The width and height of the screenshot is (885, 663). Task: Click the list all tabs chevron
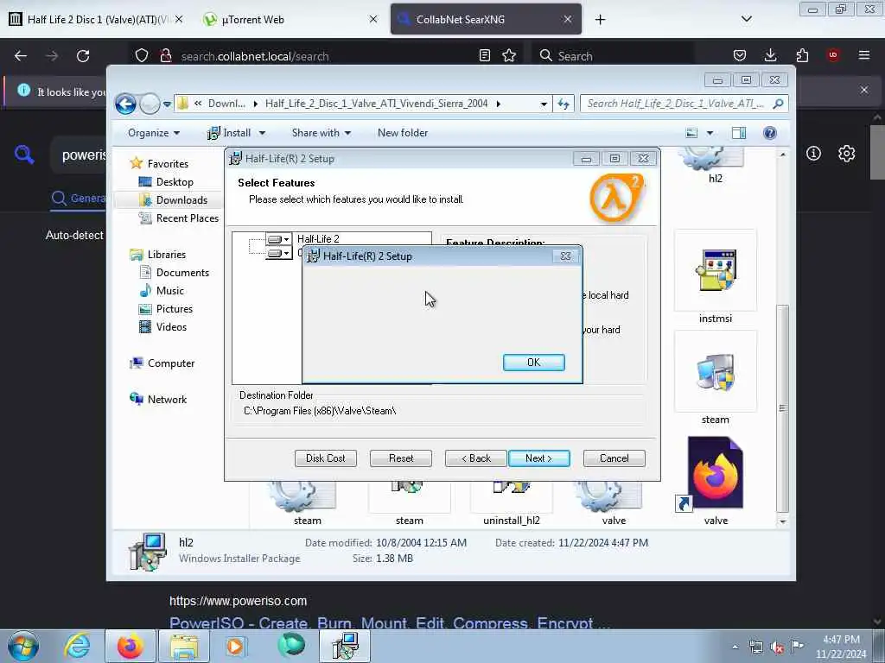746,19
